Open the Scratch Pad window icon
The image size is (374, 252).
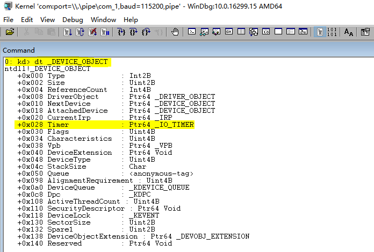278,32
